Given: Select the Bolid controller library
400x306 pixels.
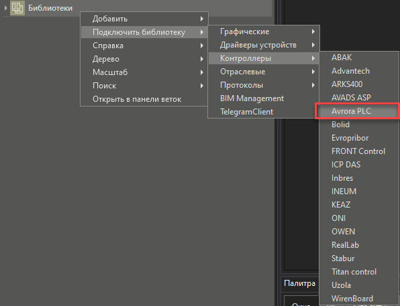Looking at the screenshot, I should 359,125.
